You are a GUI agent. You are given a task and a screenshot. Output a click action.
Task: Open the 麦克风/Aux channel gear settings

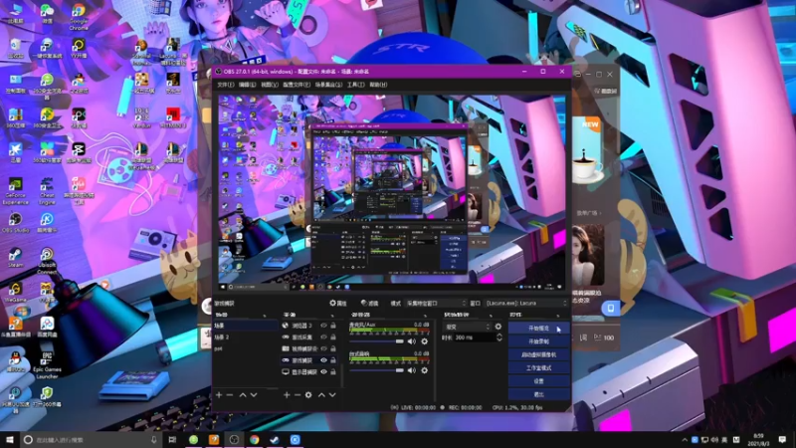tap(425, 341)
